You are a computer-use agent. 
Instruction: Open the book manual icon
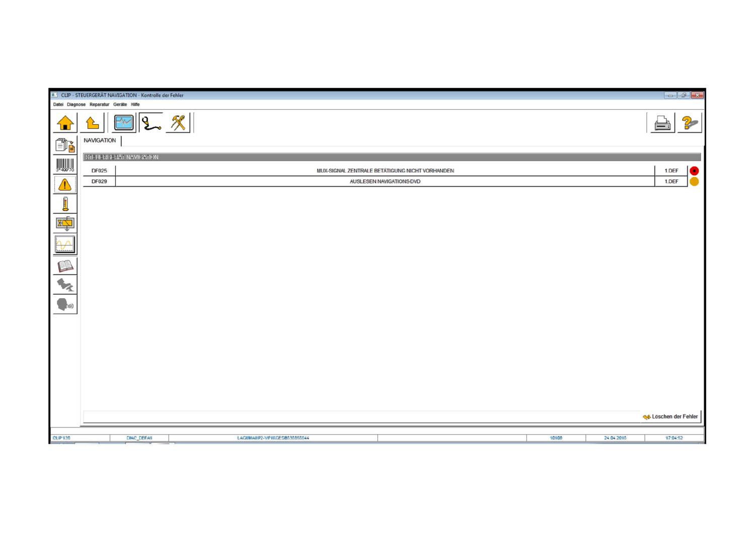(x=65, y=265)
